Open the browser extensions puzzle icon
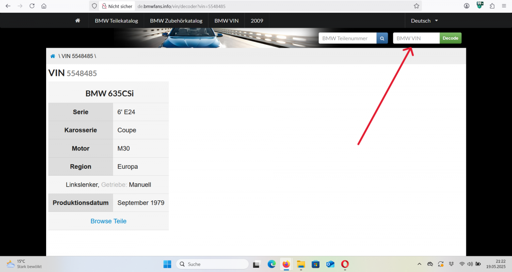This screenshot has height=272, width=512. click(492, 6)
